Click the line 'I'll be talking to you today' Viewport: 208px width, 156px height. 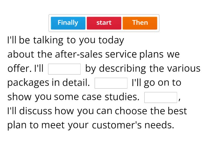(66, 40)
